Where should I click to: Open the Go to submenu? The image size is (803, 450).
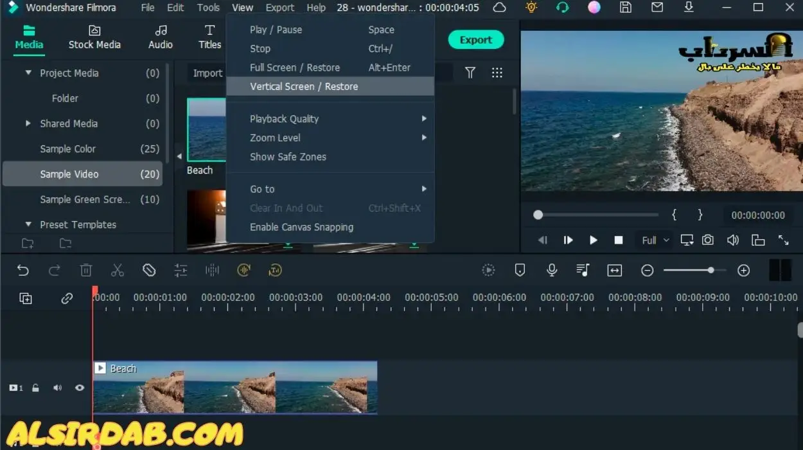[x=330, y=189]
